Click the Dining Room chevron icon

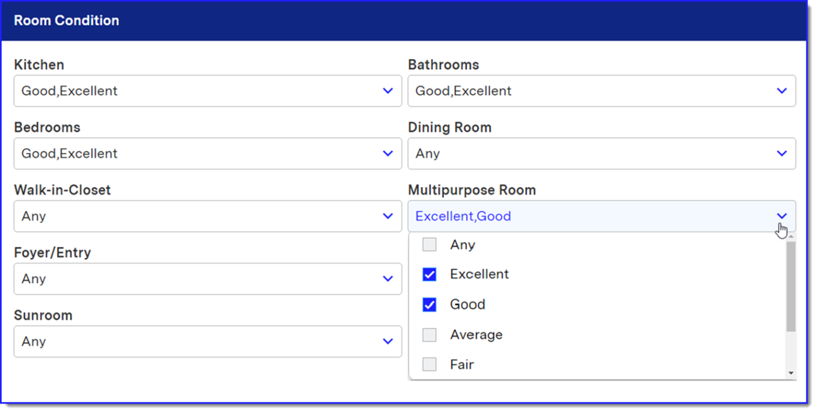[782, 154]
